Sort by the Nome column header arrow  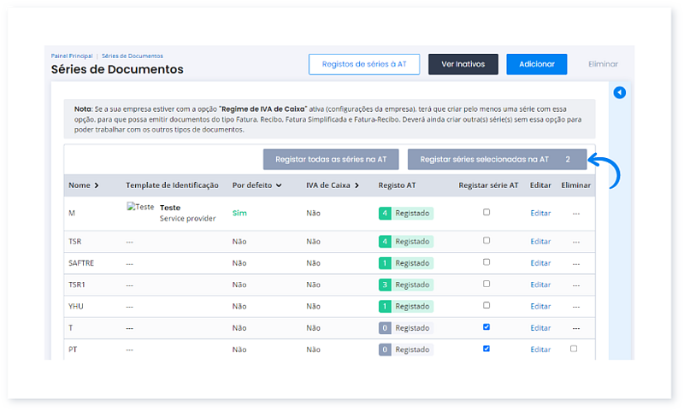[x=96, y=185]
